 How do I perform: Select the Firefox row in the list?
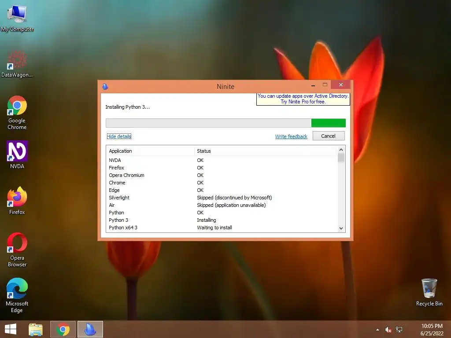(222, 168)
